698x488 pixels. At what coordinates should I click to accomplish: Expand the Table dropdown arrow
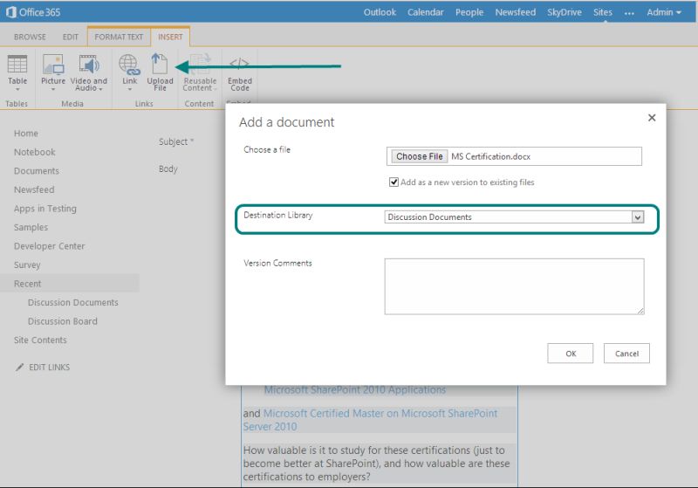point(17,90)
